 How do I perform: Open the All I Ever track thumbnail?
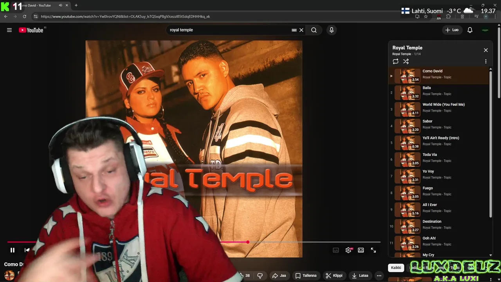pyautogui.click(x=407, y=210)
